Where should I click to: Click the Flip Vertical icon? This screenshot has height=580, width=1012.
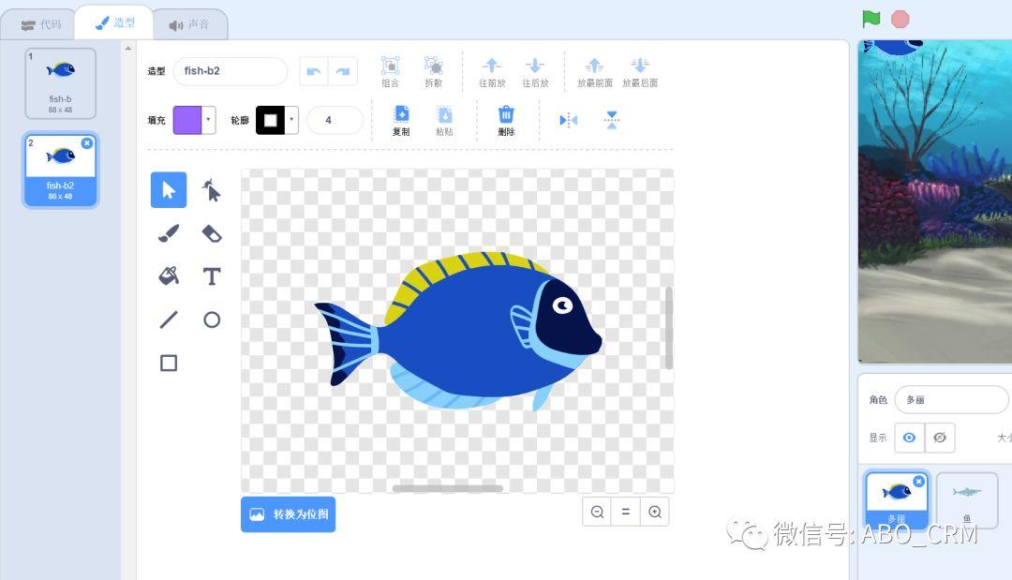click(612, 120)
